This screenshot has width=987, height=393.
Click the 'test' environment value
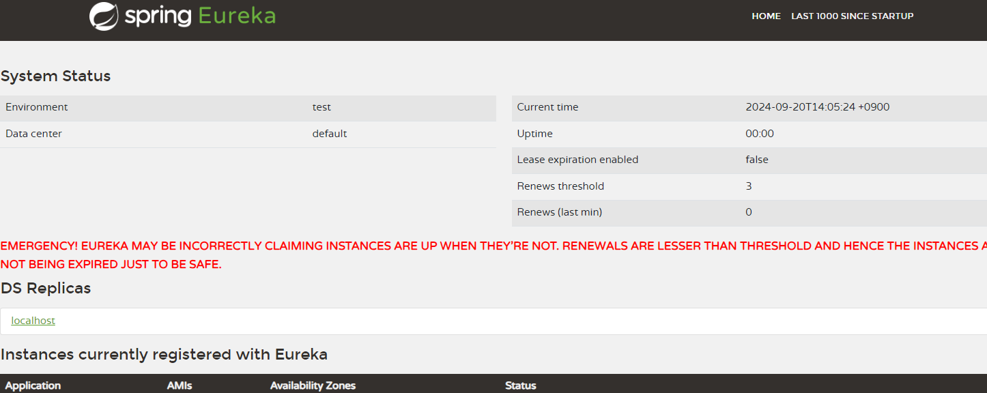321,107
